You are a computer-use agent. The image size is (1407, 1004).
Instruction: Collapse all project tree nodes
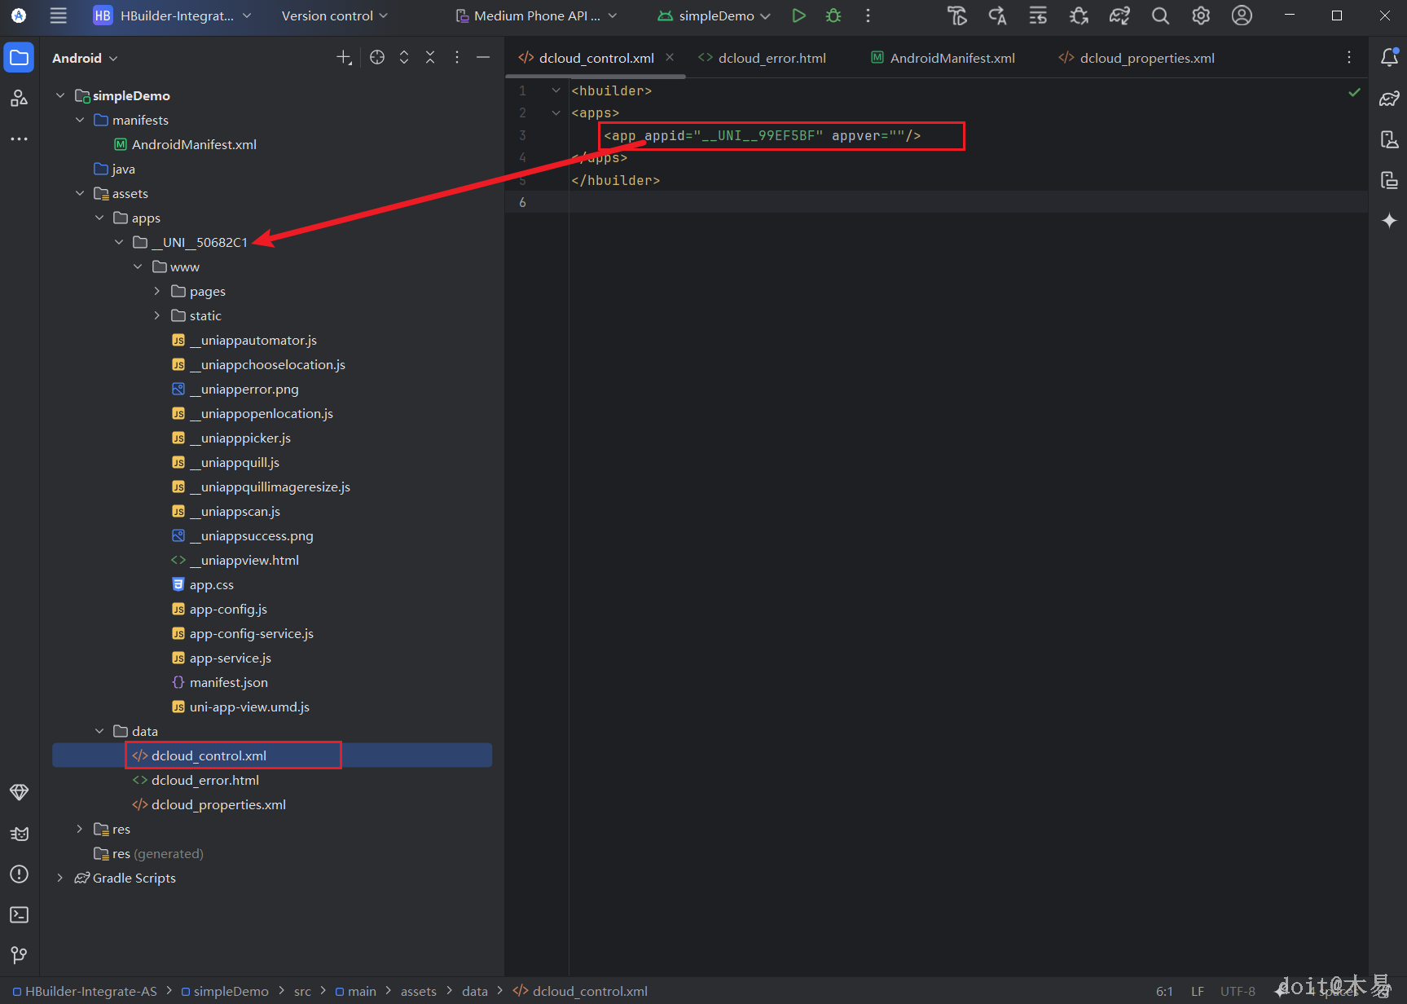coord(430,57)
